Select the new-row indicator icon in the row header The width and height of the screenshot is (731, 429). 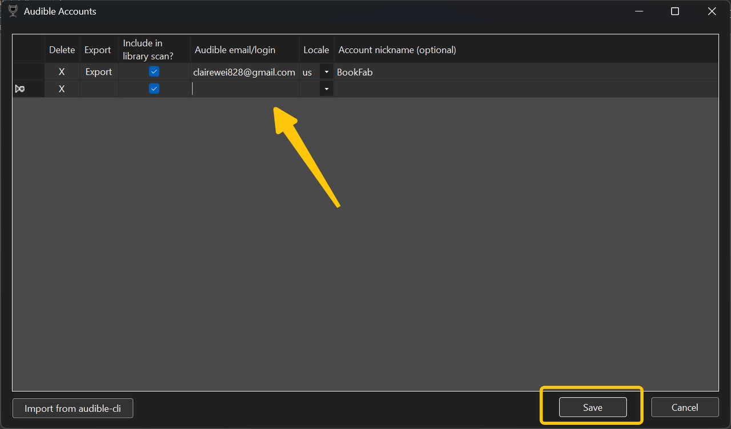click(x=20, y=89)
